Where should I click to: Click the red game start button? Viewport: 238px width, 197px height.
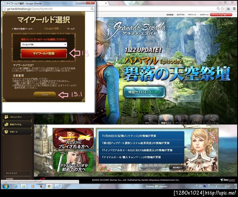pos(221,15)
